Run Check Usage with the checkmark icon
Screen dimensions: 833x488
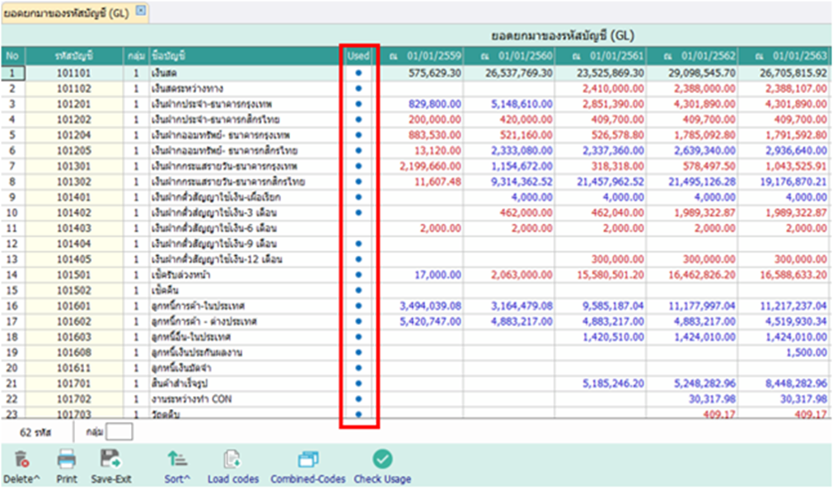tap(382, 459)
